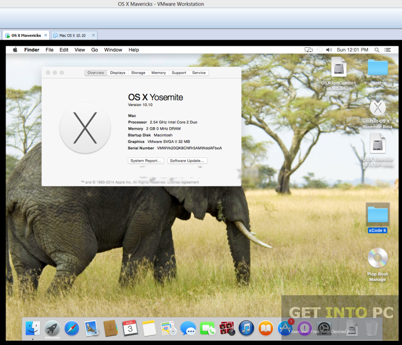Select the xCode 6 folder
This screenshot has width=402, height=345.
coord(377,218)
